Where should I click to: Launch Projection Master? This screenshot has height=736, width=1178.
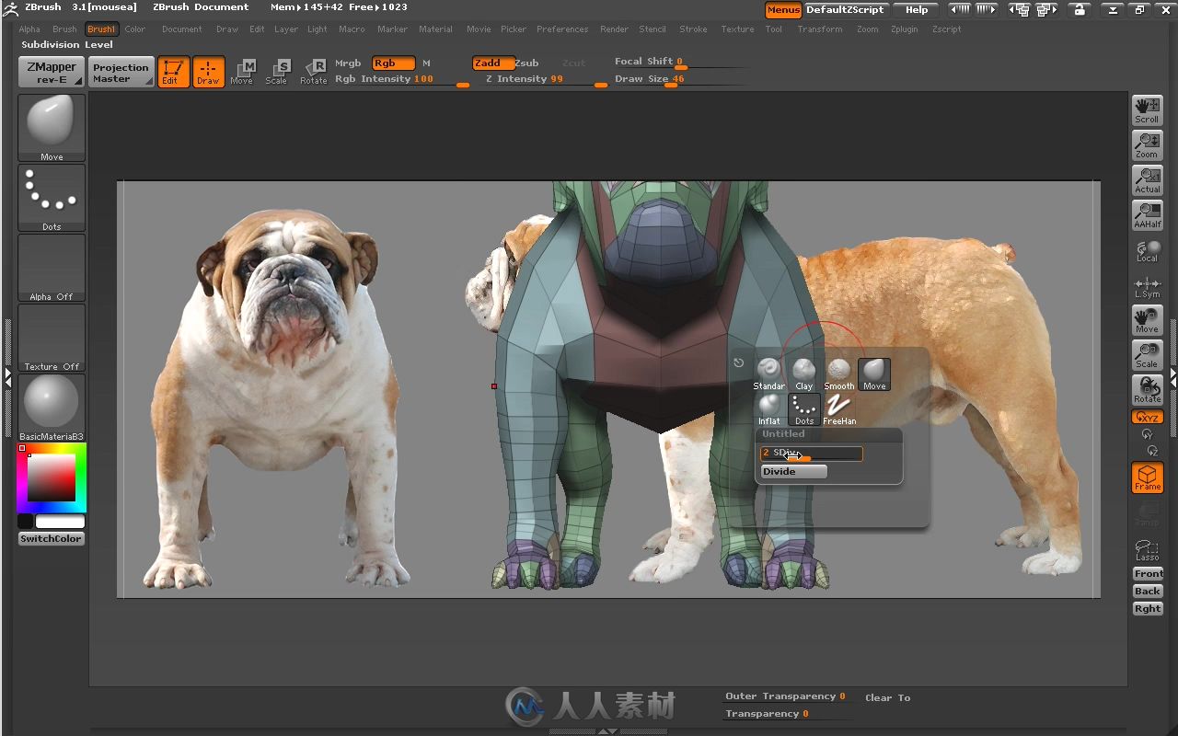pos(121,72)
